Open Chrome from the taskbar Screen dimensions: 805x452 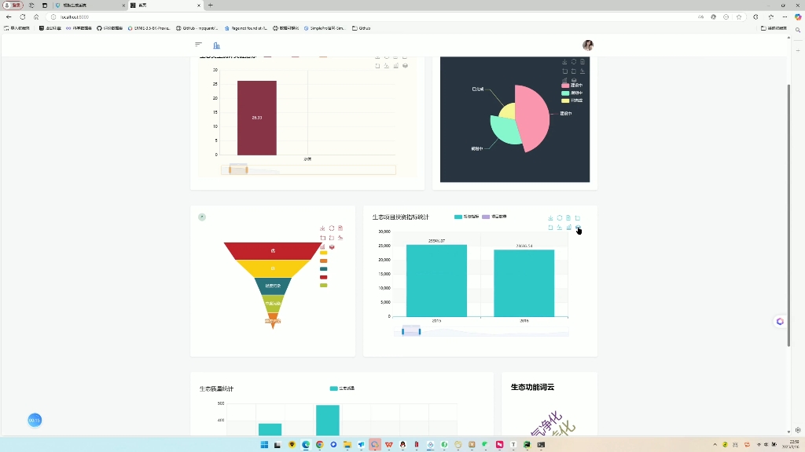(319, 445)
